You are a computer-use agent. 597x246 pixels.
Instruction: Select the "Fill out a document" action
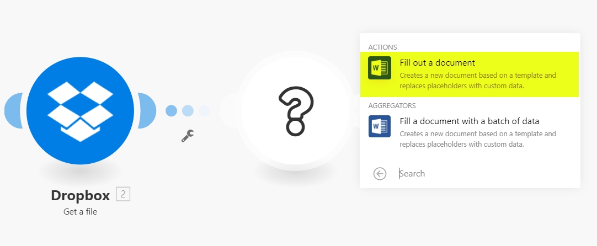click(x=470, y=74)
